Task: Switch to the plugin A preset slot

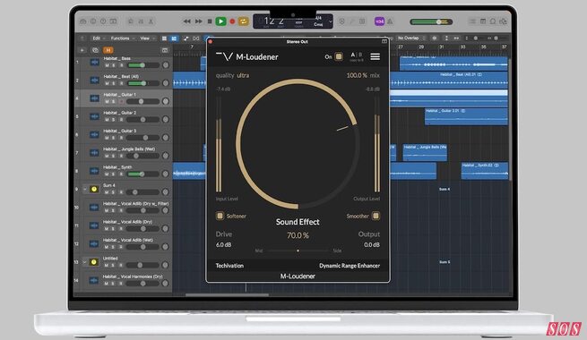Action: pos(353,55)
